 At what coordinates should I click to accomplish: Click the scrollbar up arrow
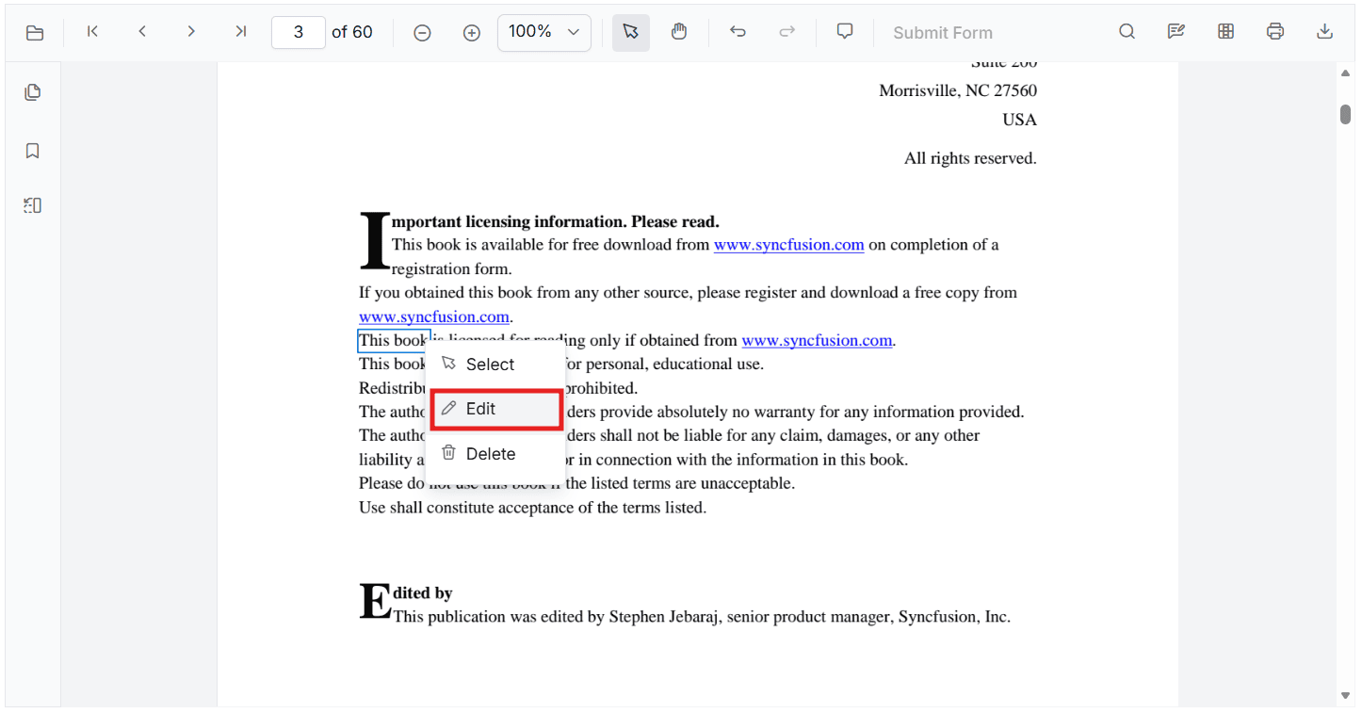(1345, 73)
